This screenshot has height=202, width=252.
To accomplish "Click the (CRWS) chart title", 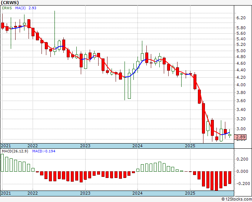I will coord(10,3).
